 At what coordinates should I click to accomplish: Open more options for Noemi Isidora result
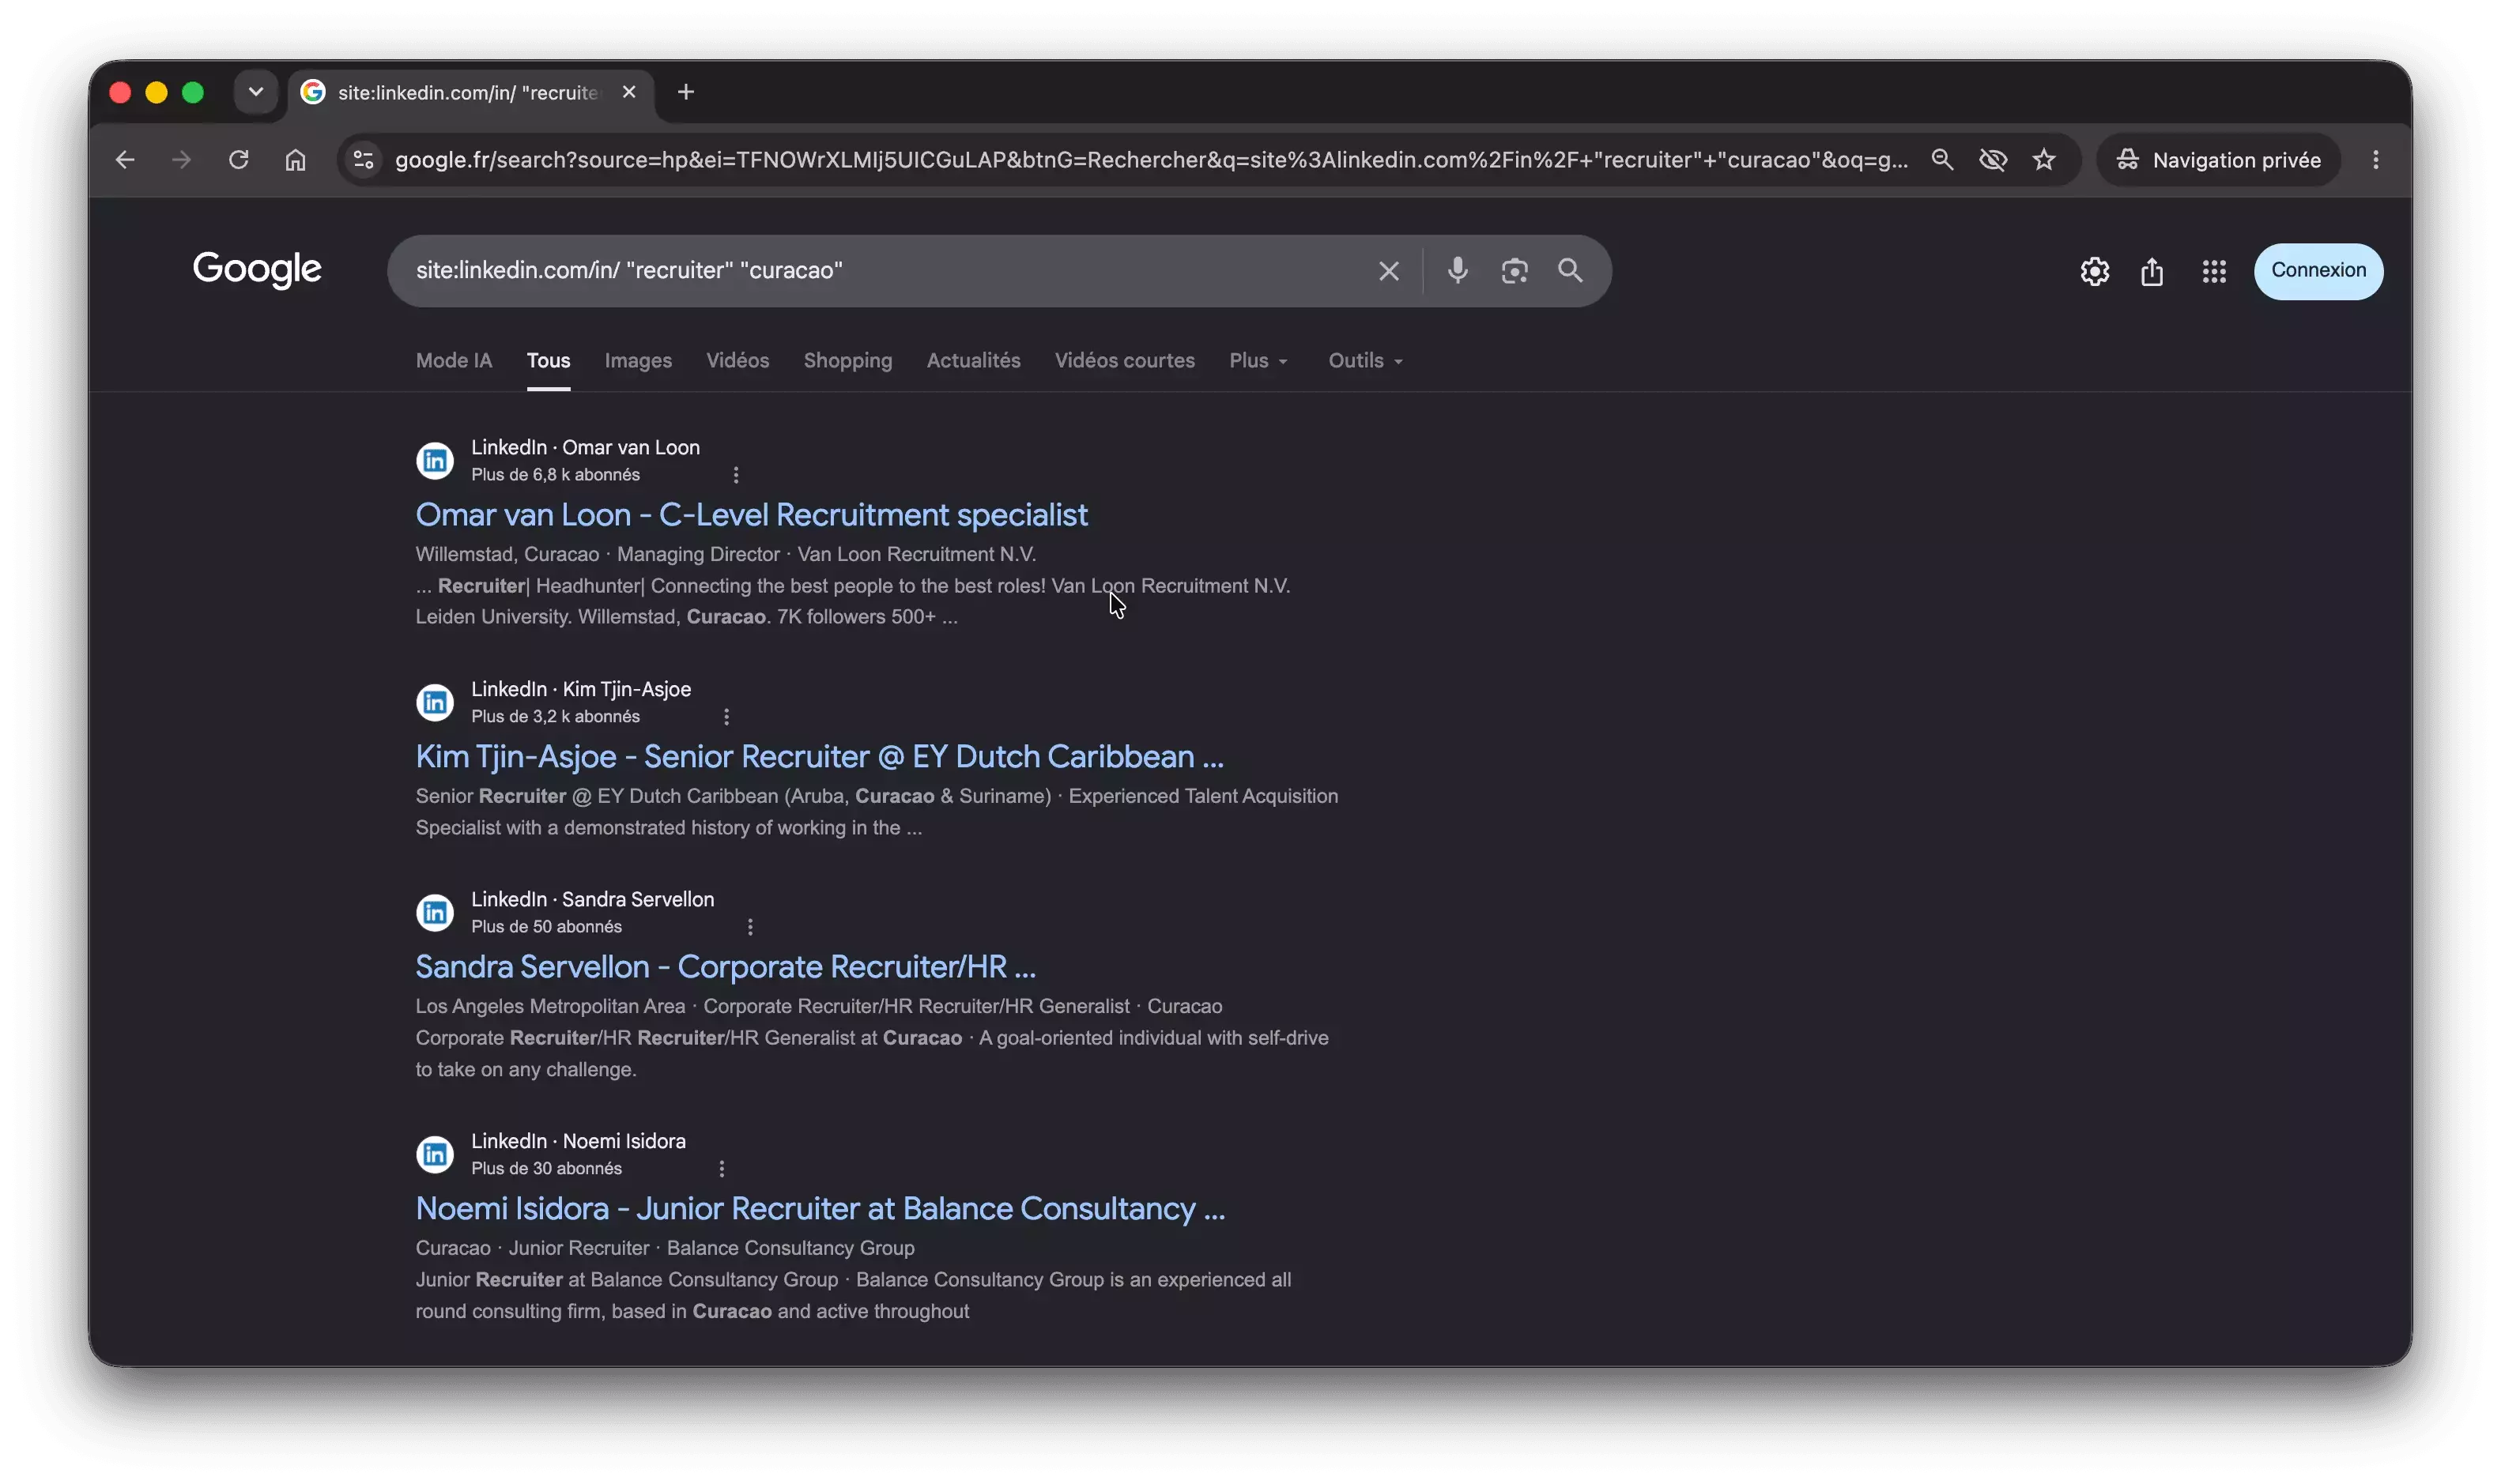pos(722,1169)
